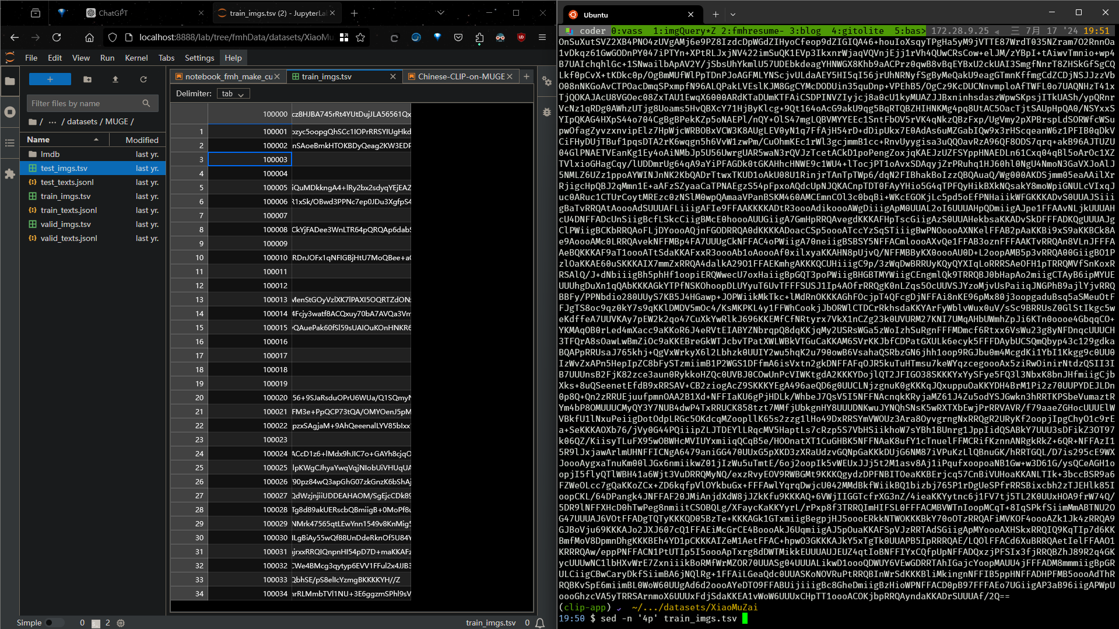
Task: Open a new browser tab
Action: [x=354, y=13]
